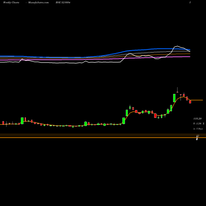This screenshot has width=206, height=206.
Task: Click the "BSE 521034" symbol label
Action: (63, 2)
